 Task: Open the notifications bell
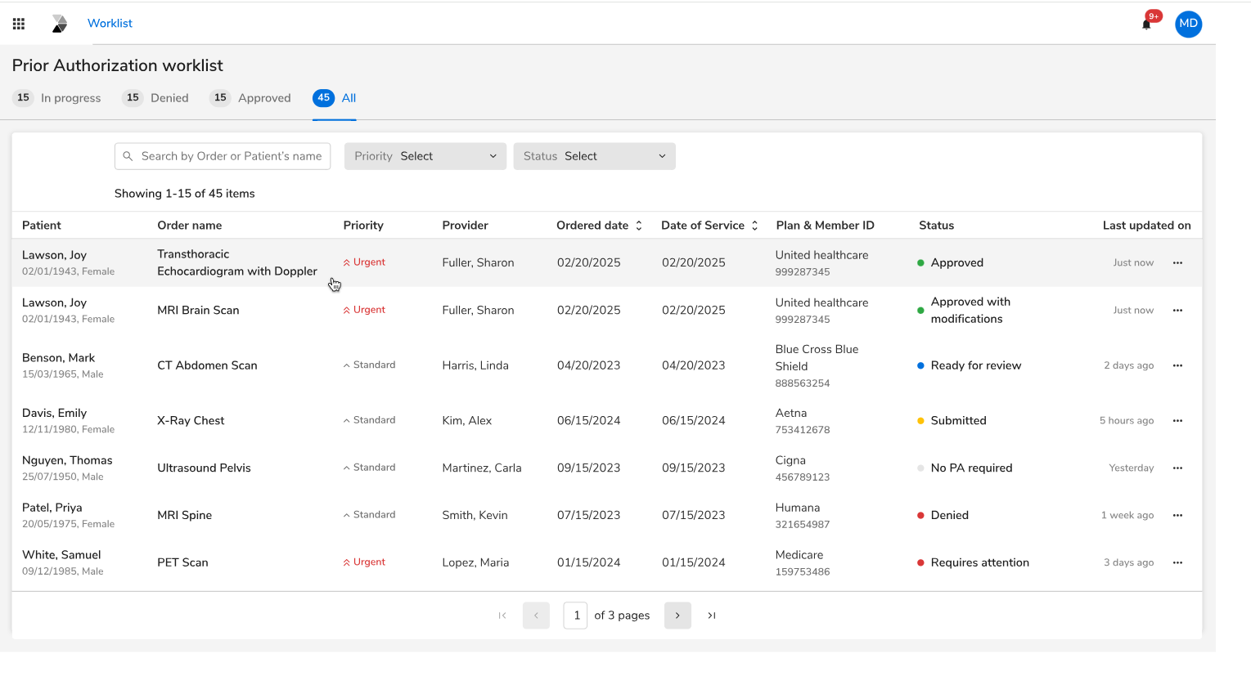tap(1146, 24)
